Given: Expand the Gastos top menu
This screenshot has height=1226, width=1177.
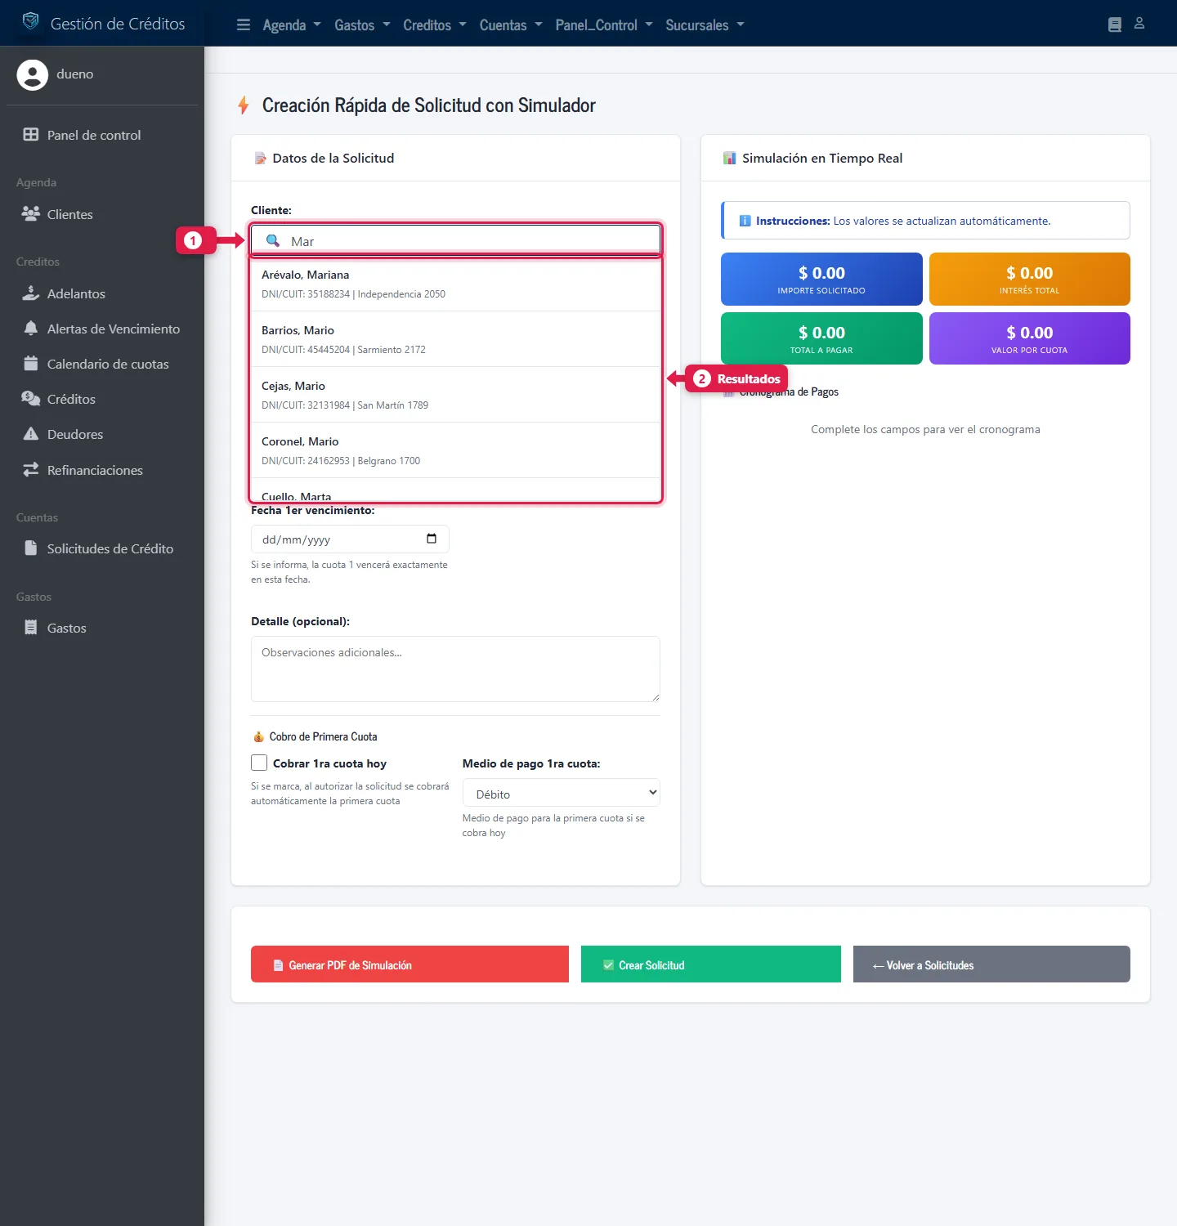Looking at the screenshot, I should (362, 25).
